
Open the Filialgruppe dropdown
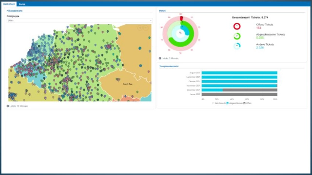[79, 20]
